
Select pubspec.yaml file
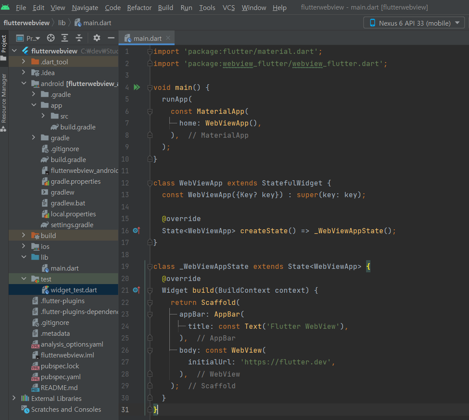tap(56, 377)
